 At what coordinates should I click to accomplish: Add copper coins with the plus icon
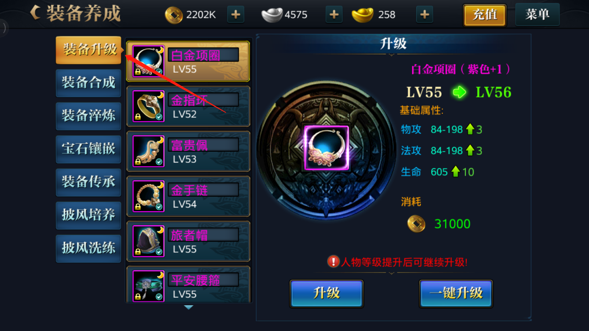(x=236, y=15)
